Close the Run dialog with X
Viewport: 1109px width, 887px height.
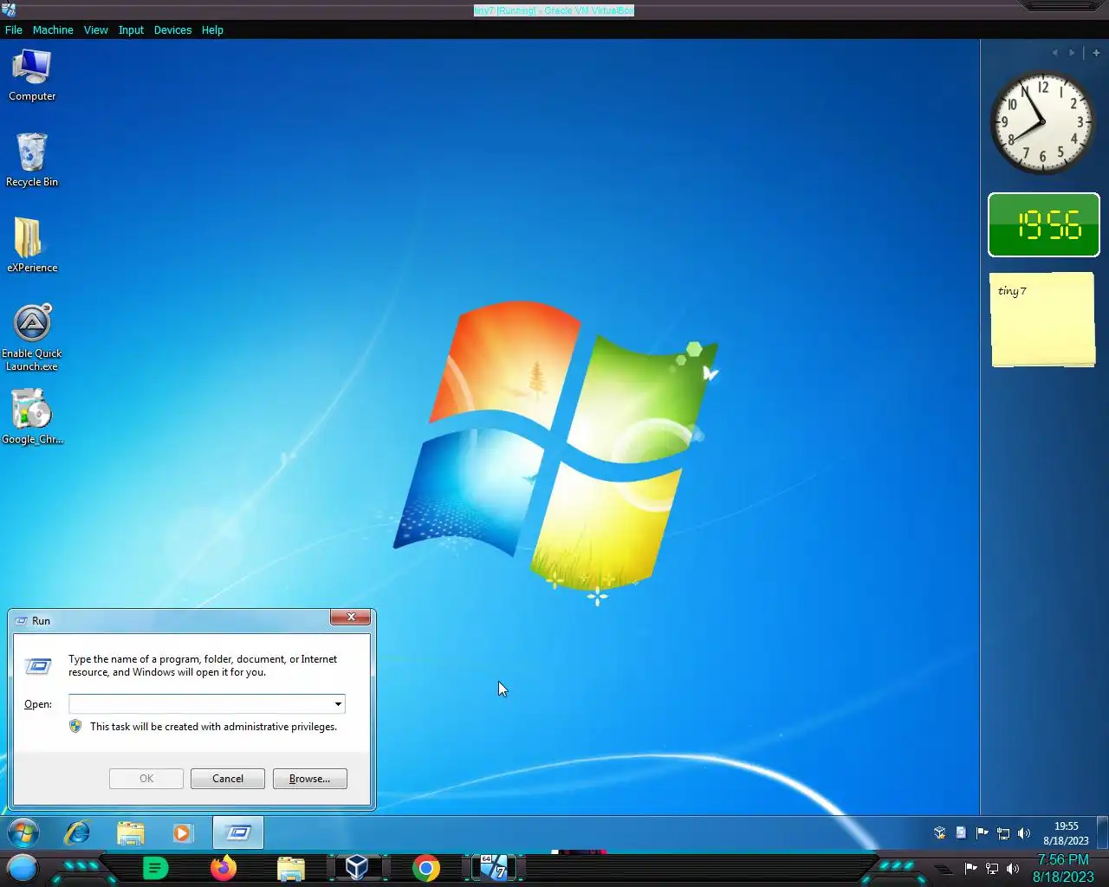point(351,617)
